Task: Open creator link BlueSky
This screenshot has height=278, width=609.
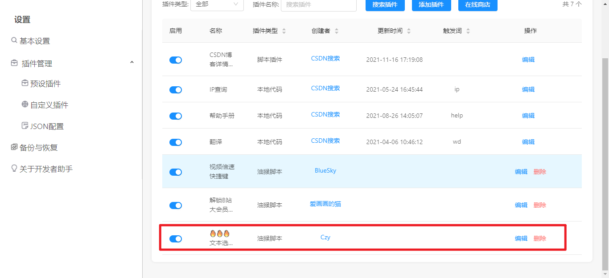Action: tap(325, 170)
